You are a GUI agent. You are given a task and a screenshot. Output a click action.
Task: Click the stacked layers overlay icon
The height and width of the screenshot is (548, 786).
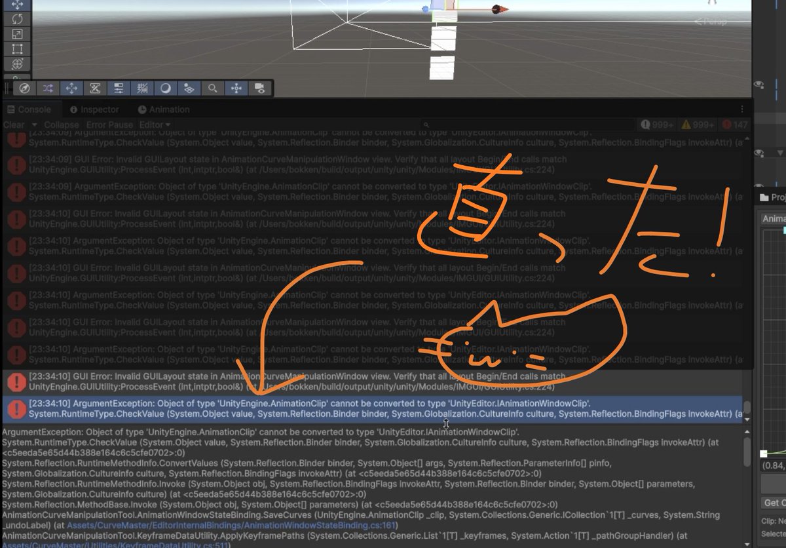click(x=189, y=88)
